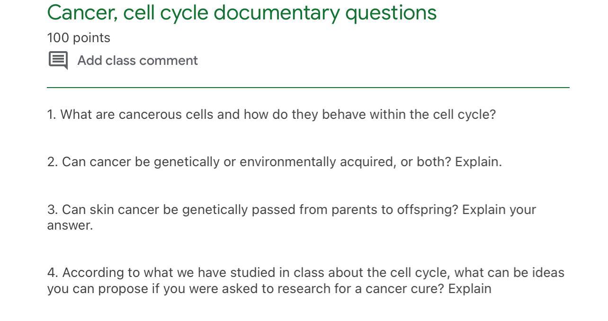Click the assignment title heading
This screenshot has width=608, height=321.
tap(241, 13)
